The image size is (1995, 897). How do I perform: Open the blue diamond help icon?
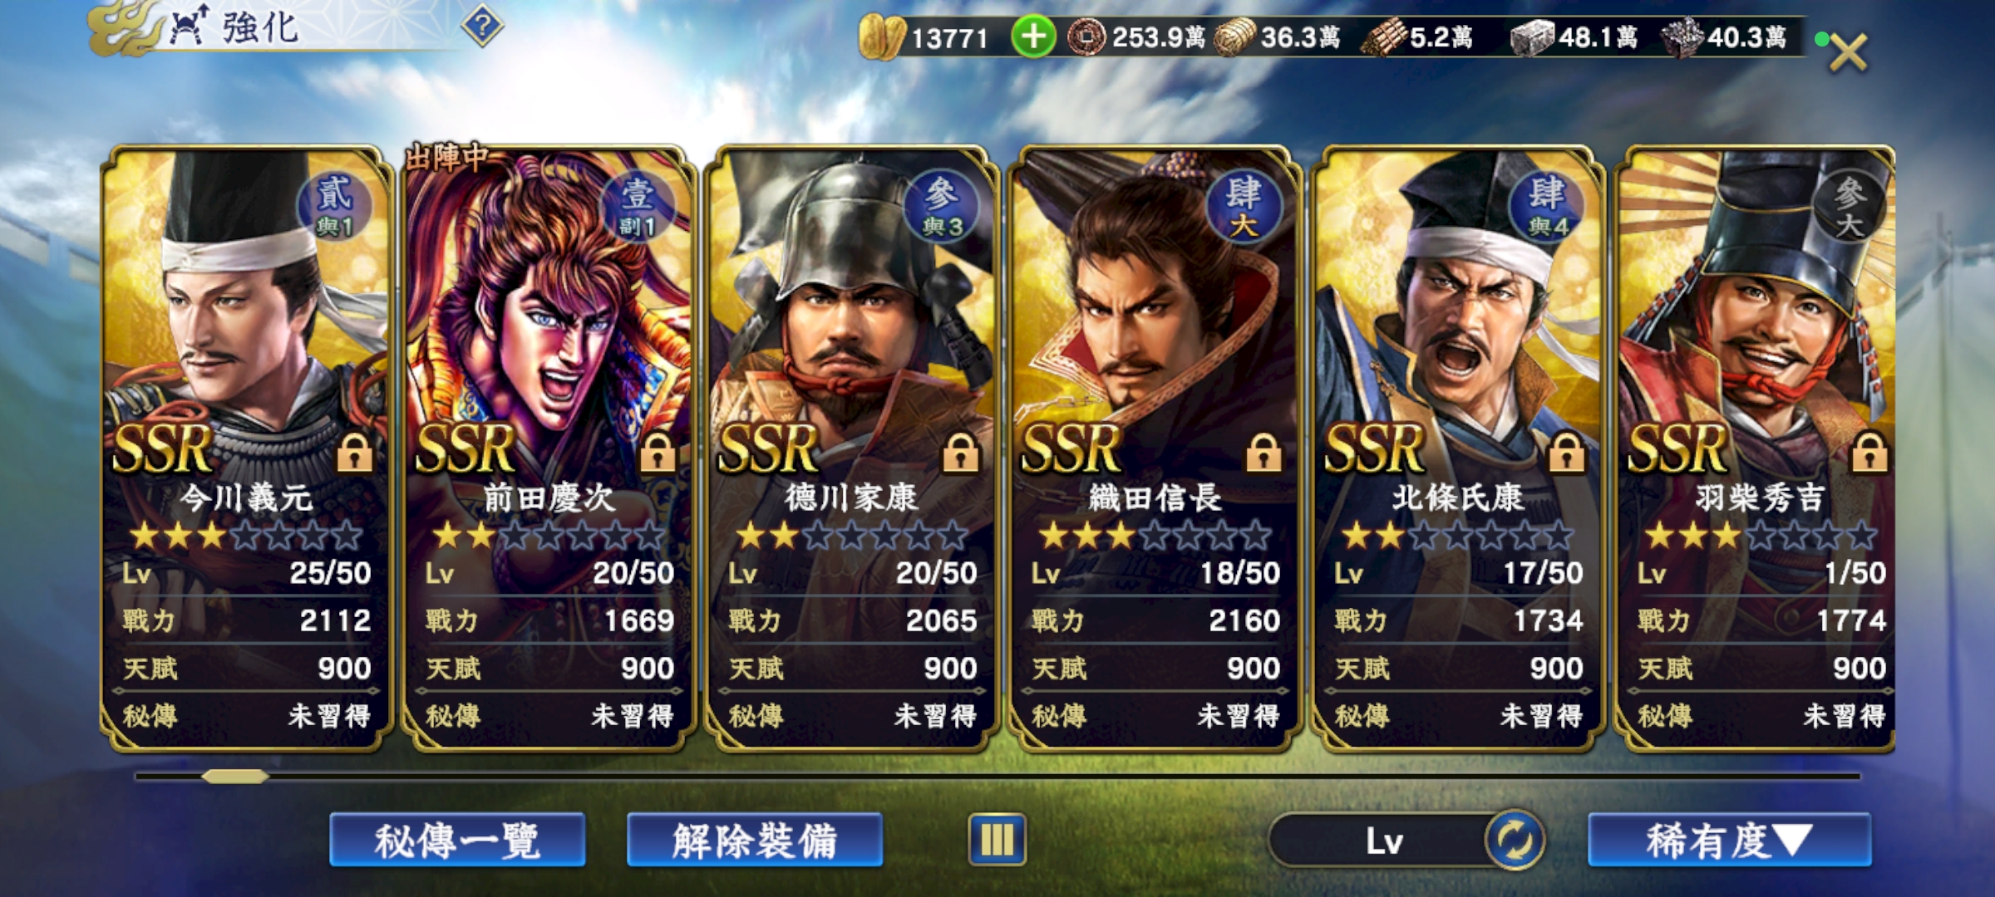(x=482, y=27)
